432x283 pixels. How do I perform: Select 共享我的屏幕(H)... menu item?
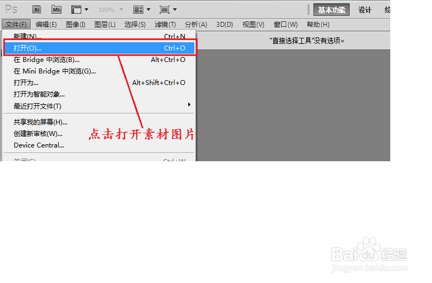coord(99,122)
